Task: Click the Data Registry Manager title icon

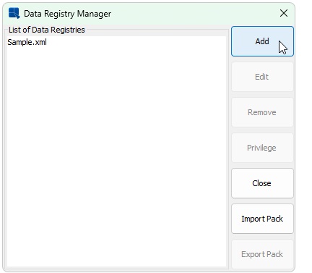Action: (14, 13)
